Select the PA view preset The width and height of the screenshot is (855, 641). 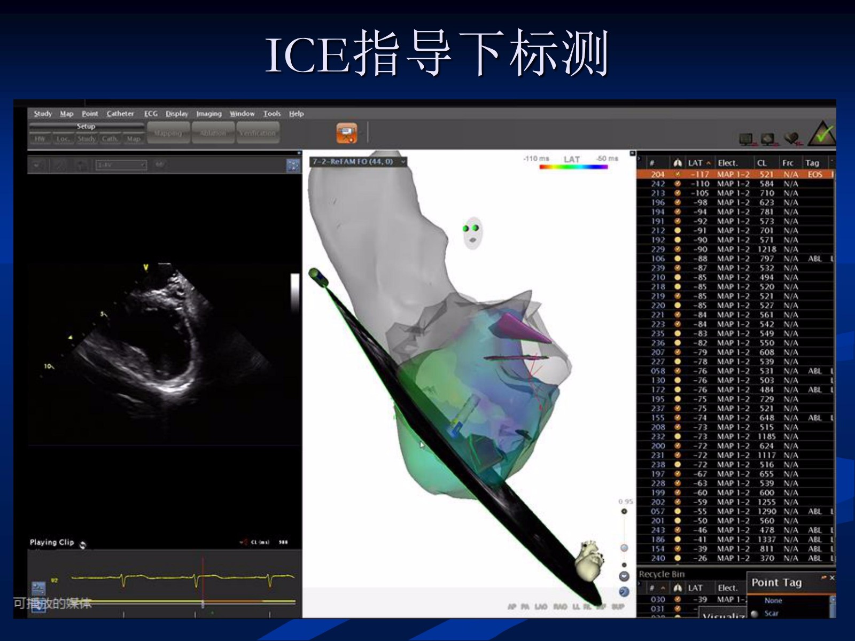pyautogui.click(x=525, y=607)
